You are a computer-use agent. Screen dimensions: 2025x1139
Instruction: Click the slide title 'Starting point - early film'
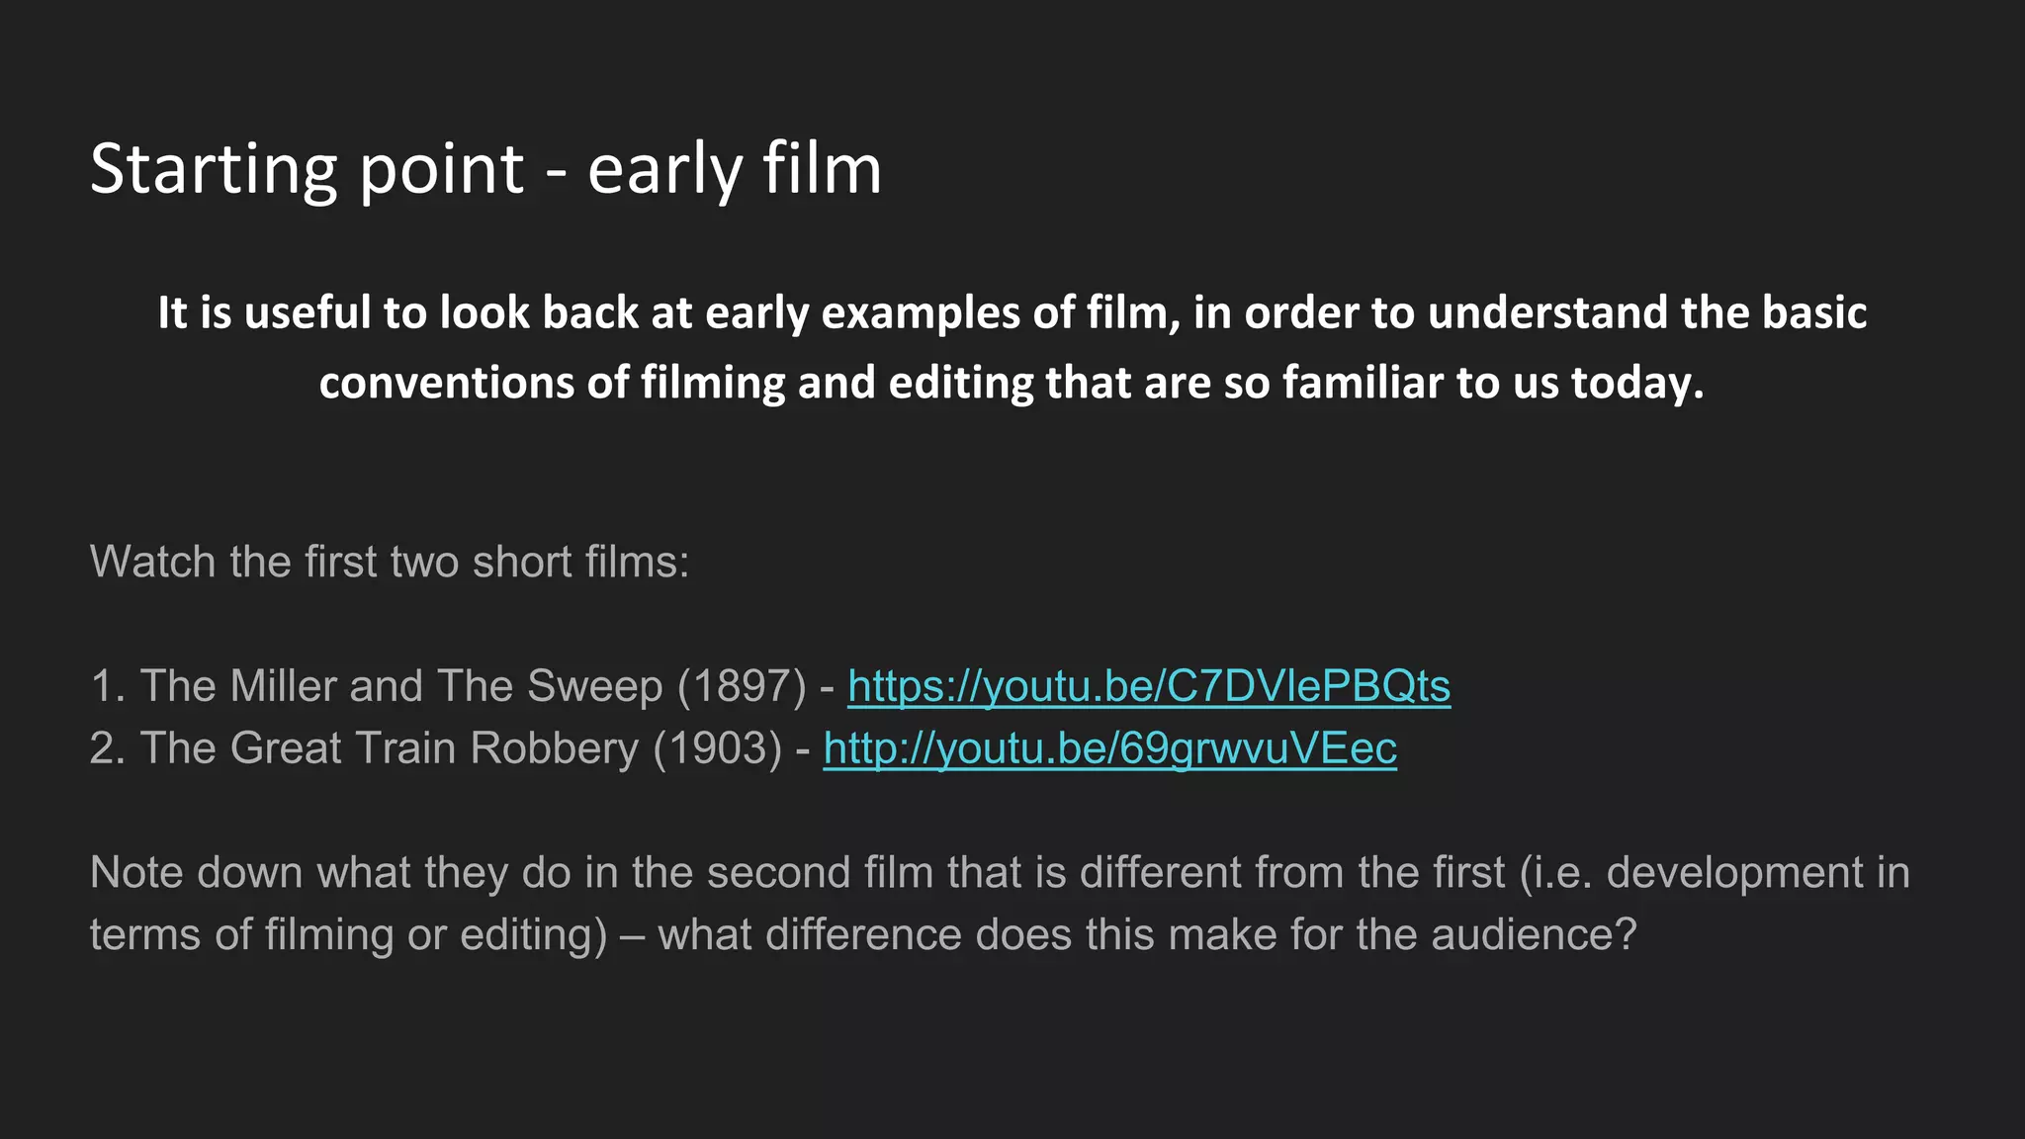coord(485,169)
